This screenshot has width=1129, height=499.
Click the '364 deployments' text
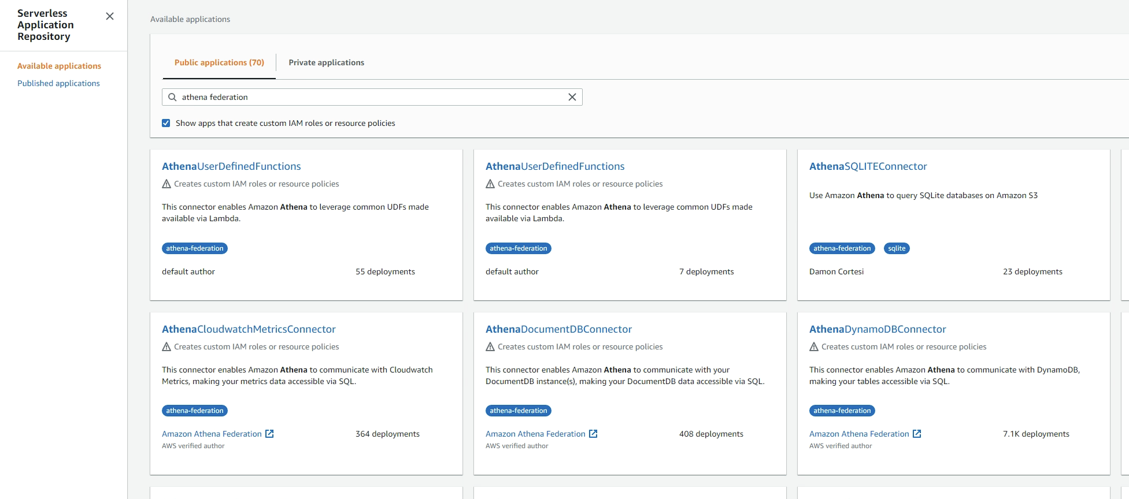click(387, 434)
